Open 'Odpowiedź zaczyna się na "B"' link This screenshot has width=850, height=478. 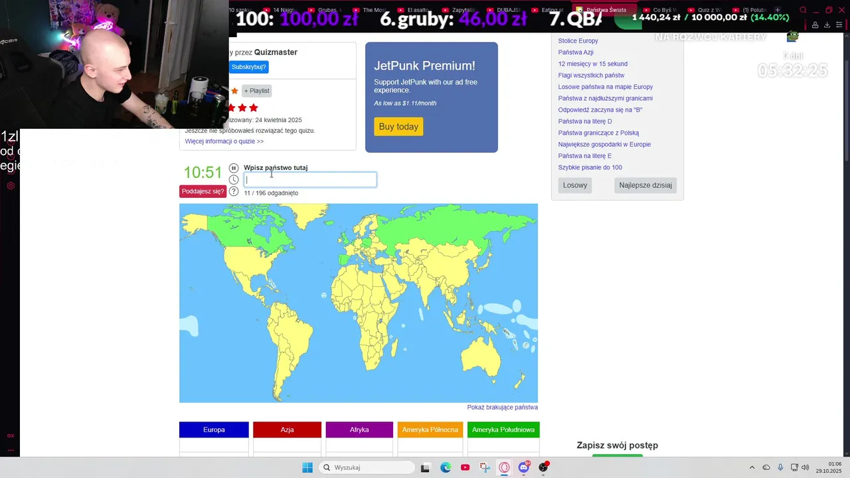[600, 110]
